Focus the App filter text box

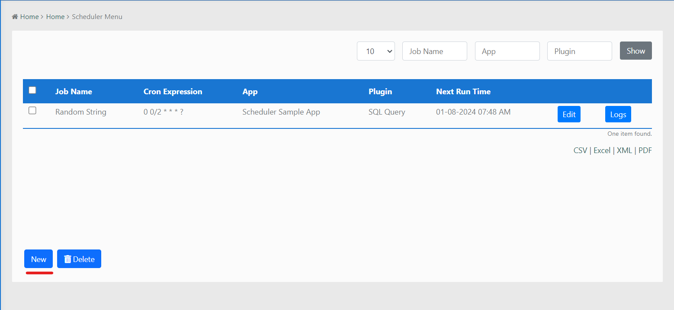tap(507, 51)
